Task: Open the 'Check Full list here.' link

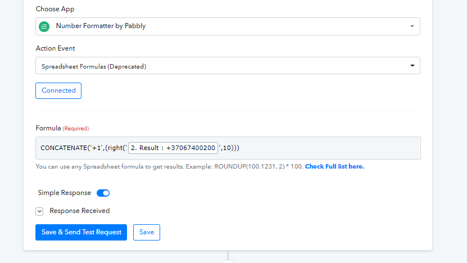Action: click(x=334, y=166)
